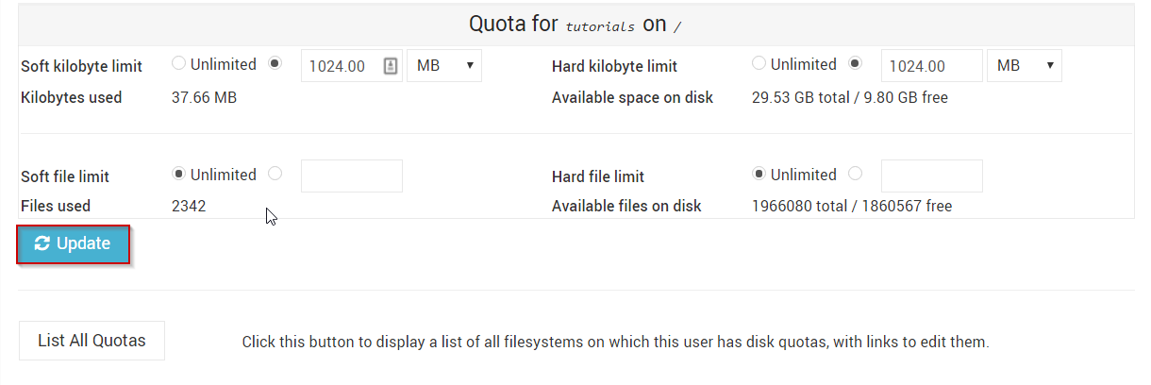The image size is (1151, 385).
Task: Click the List All Quotas button
Action: click(x=92, y=341)
